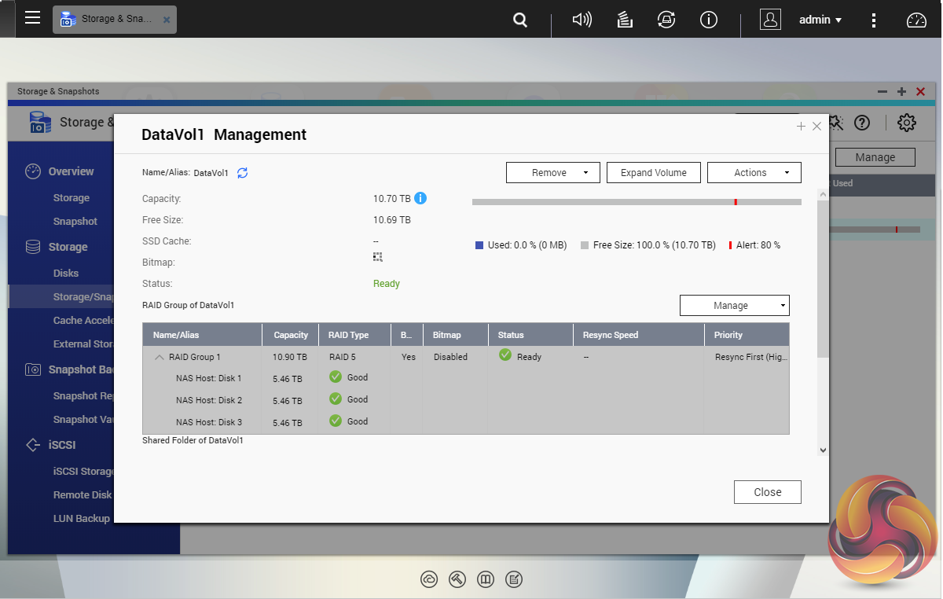Open the dashboard gauge icon

pyautogui.click(x=916, y=20)
